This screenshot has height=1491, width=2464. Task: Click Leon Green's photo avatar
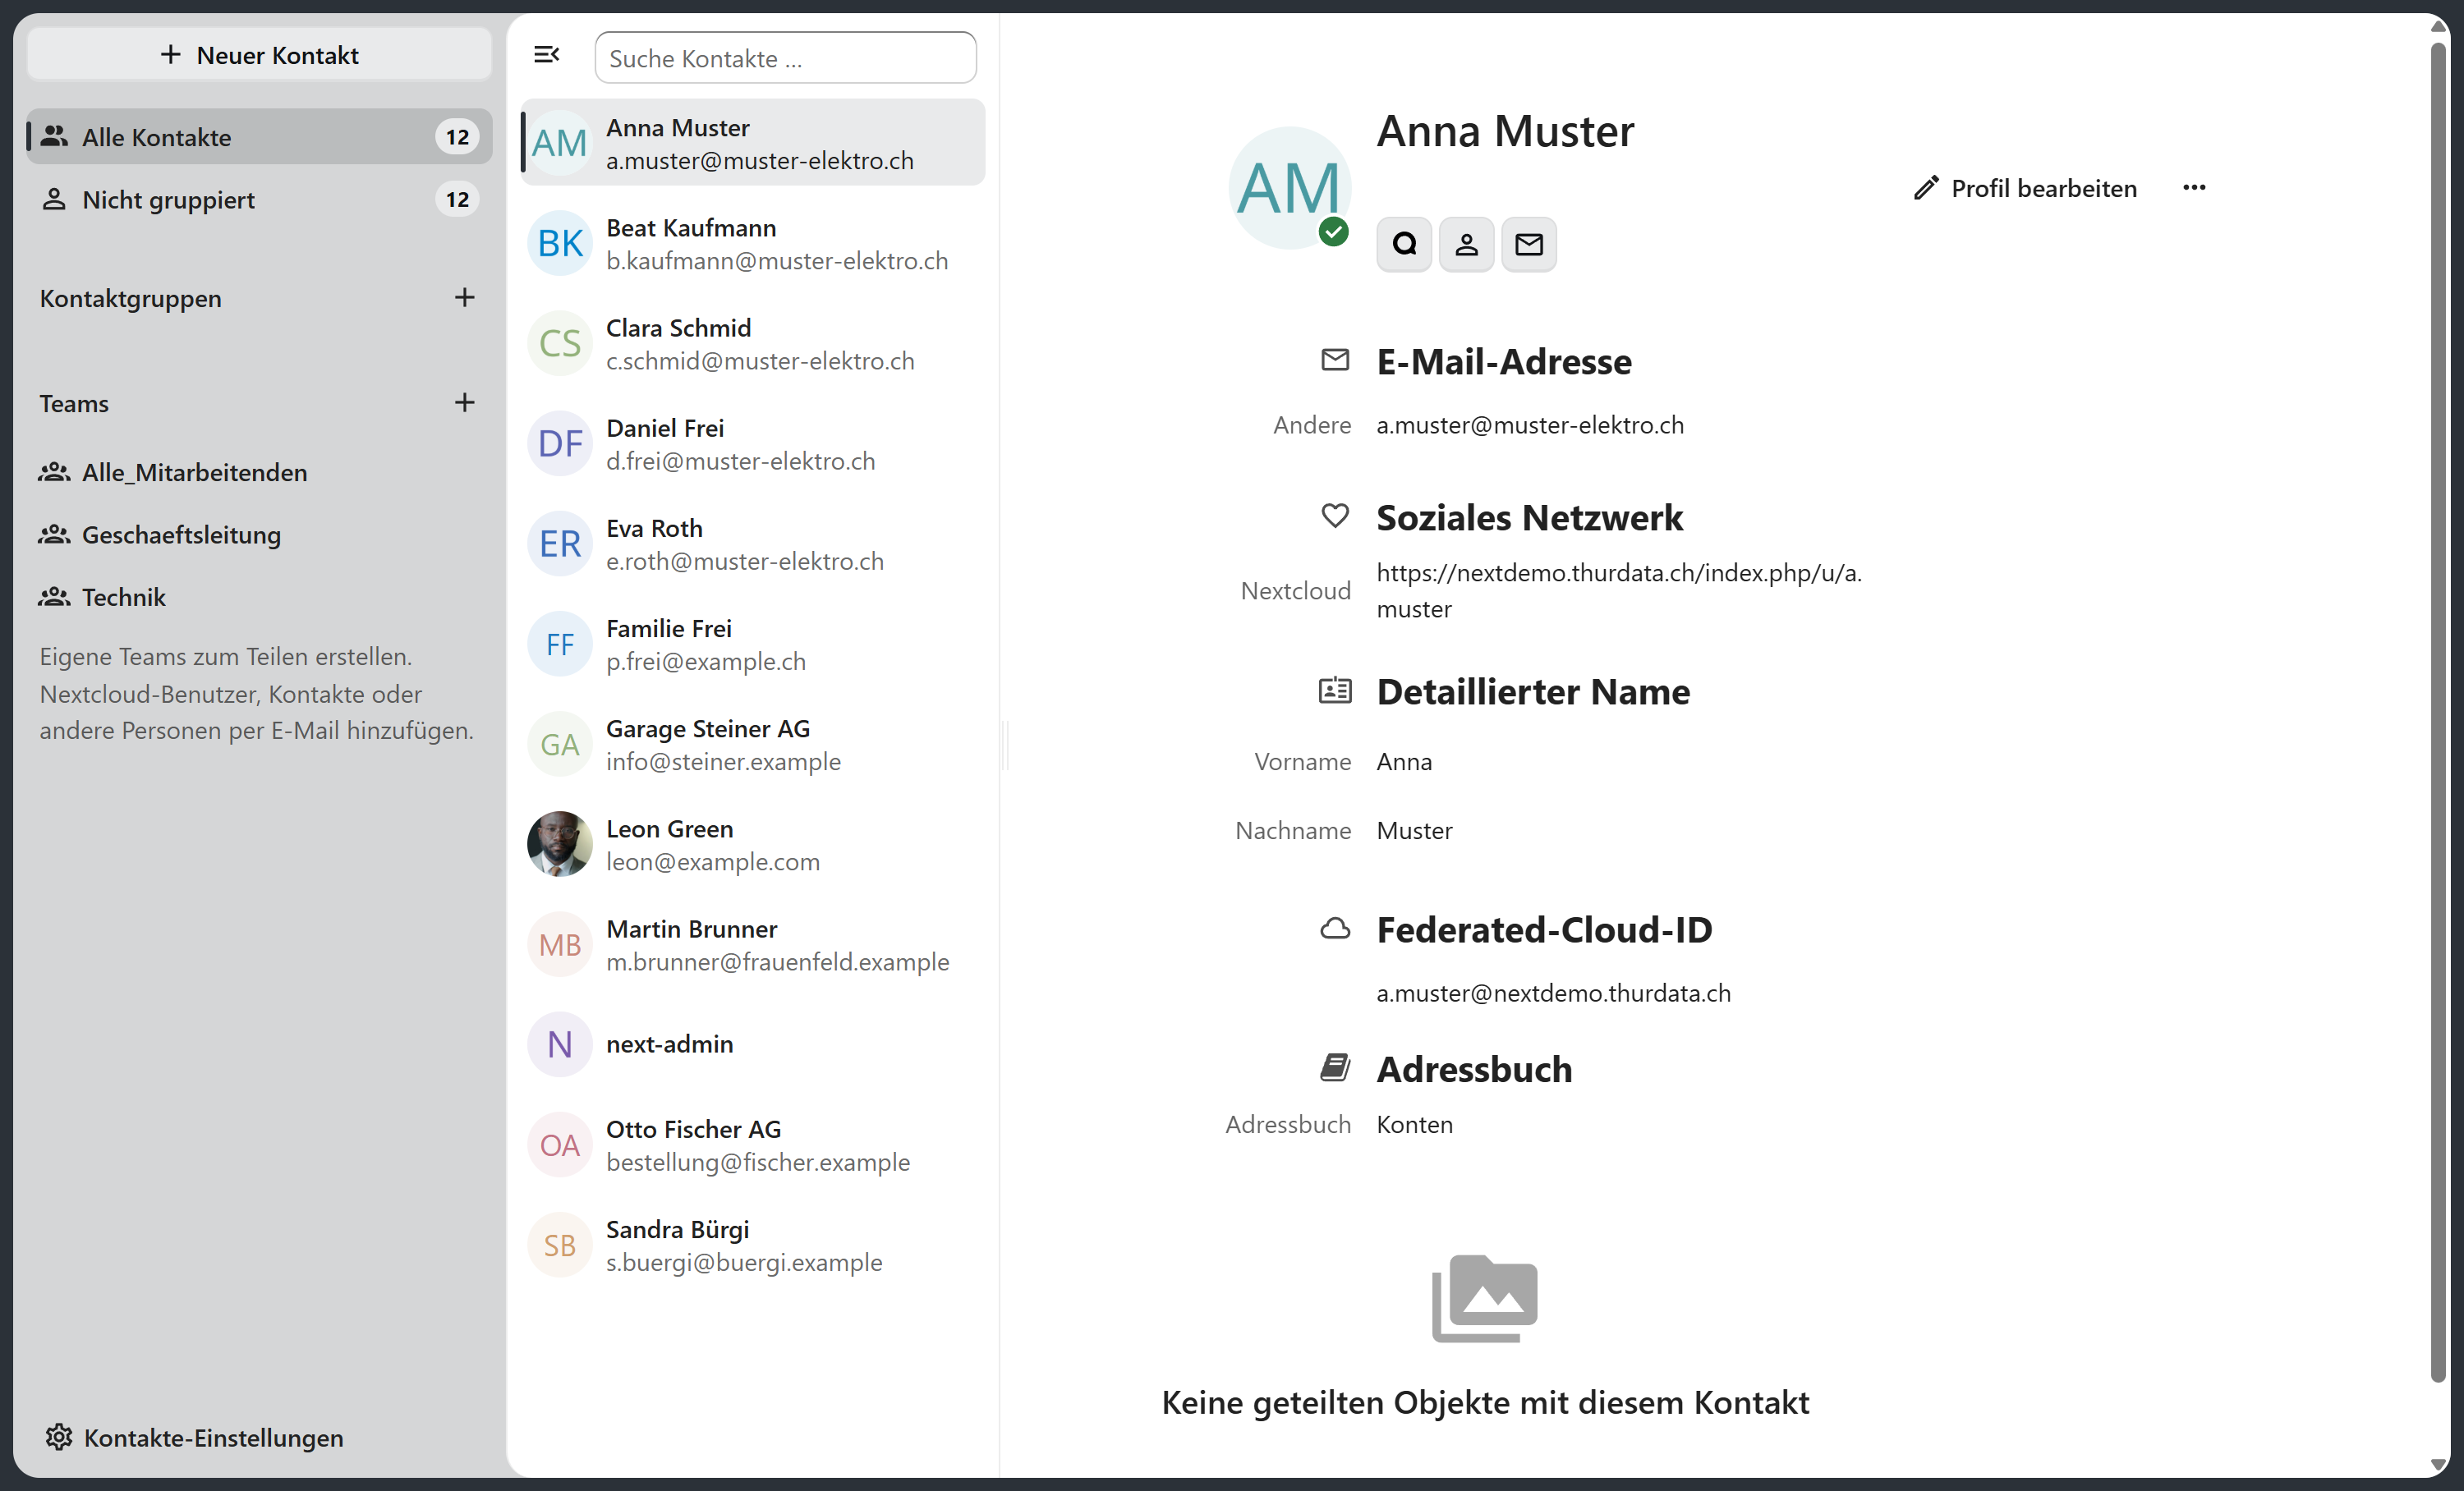coord(560,843)
